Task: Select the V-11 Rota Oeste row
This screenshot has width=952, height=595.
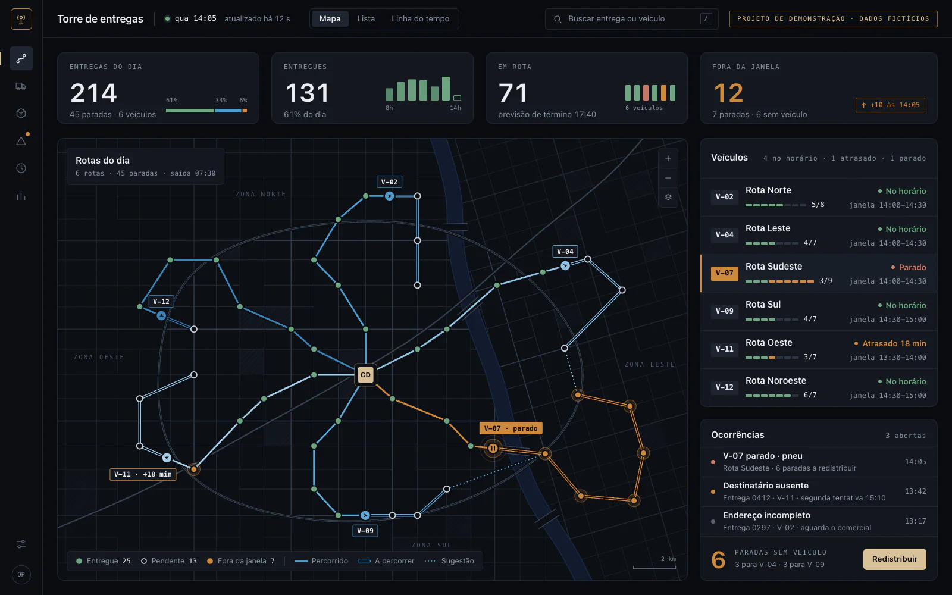Action: [819, 350]
